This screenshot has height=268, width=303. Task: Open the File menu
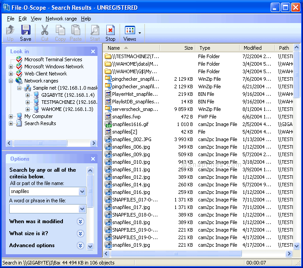click(11, 19)
